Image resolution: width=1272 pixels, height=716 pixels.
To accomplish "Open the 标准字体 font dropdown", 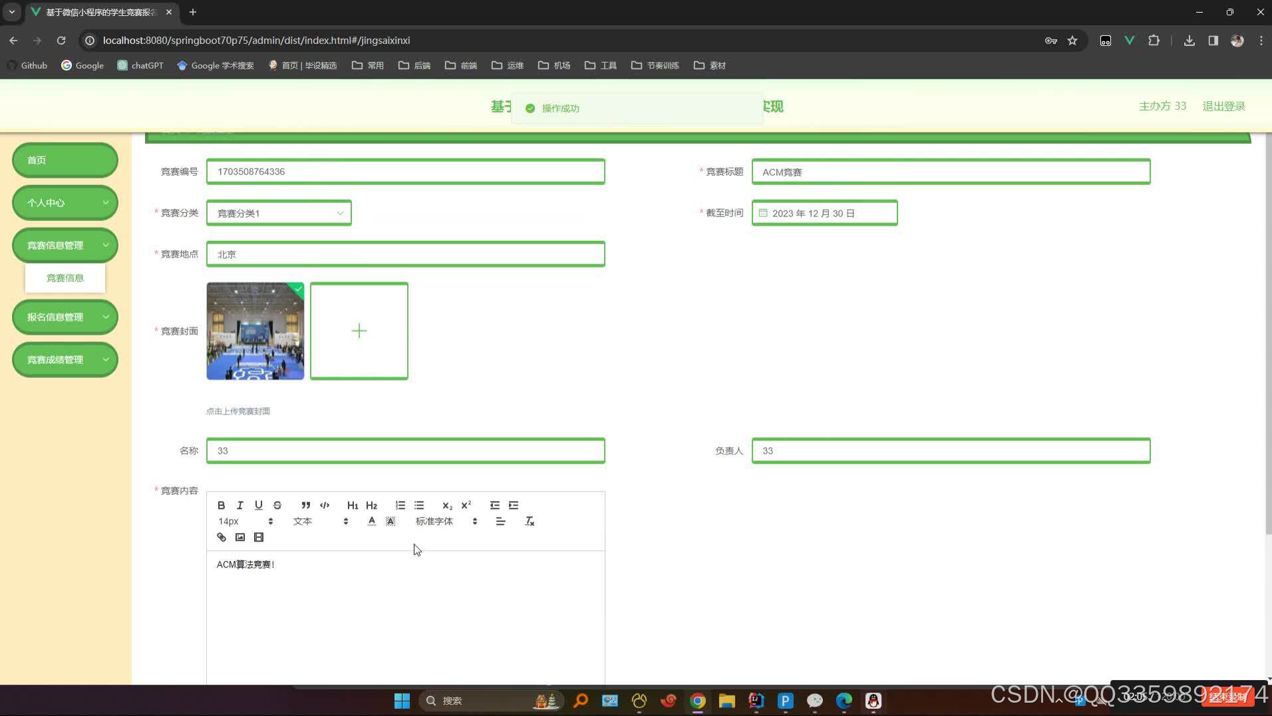I will tap(446, 521).
